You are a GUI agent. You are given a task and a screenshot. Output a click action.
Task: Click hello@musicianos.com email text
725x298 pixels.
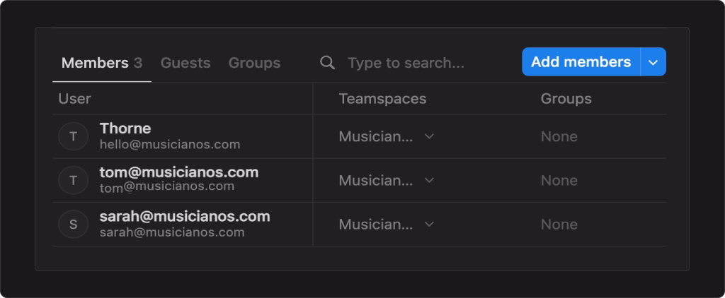coord(170,144)
